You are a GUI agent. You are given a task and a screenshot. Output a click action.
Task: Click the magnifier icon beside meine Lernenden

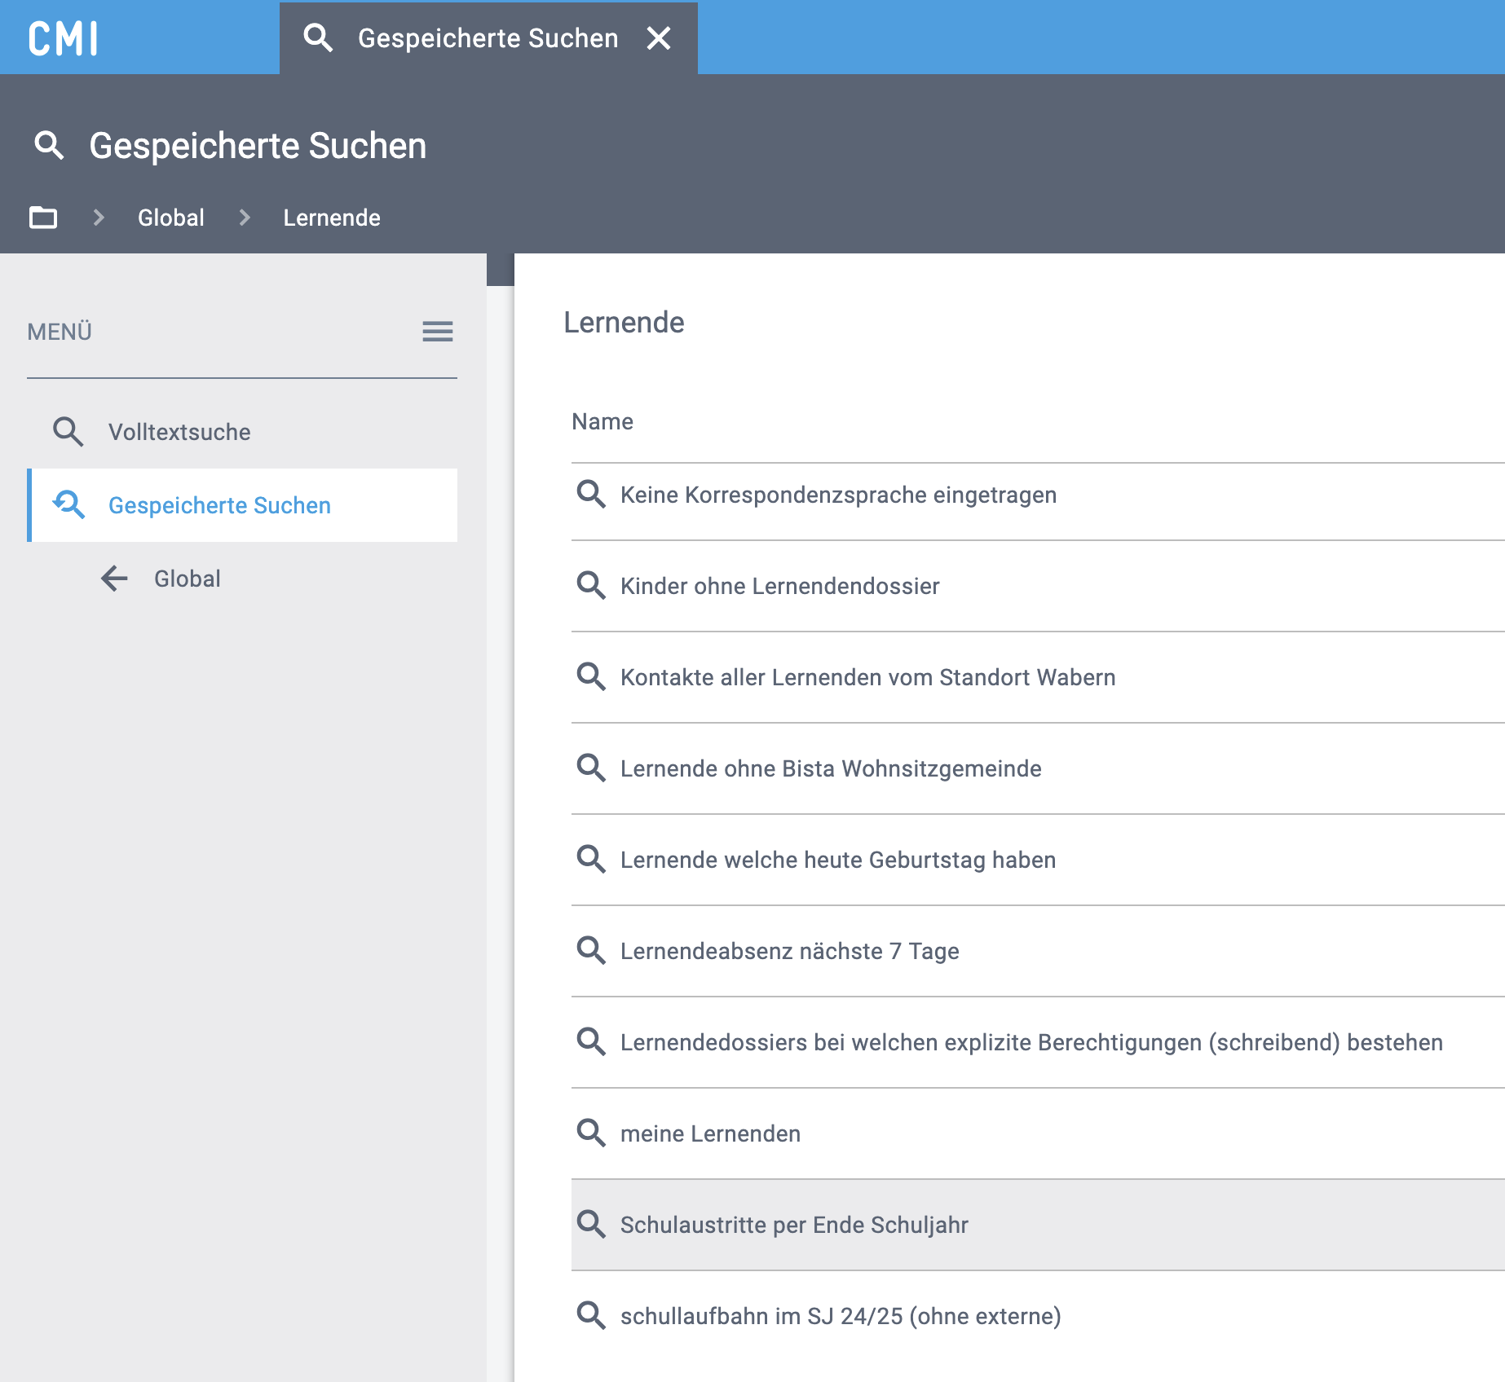[591, 1133]
